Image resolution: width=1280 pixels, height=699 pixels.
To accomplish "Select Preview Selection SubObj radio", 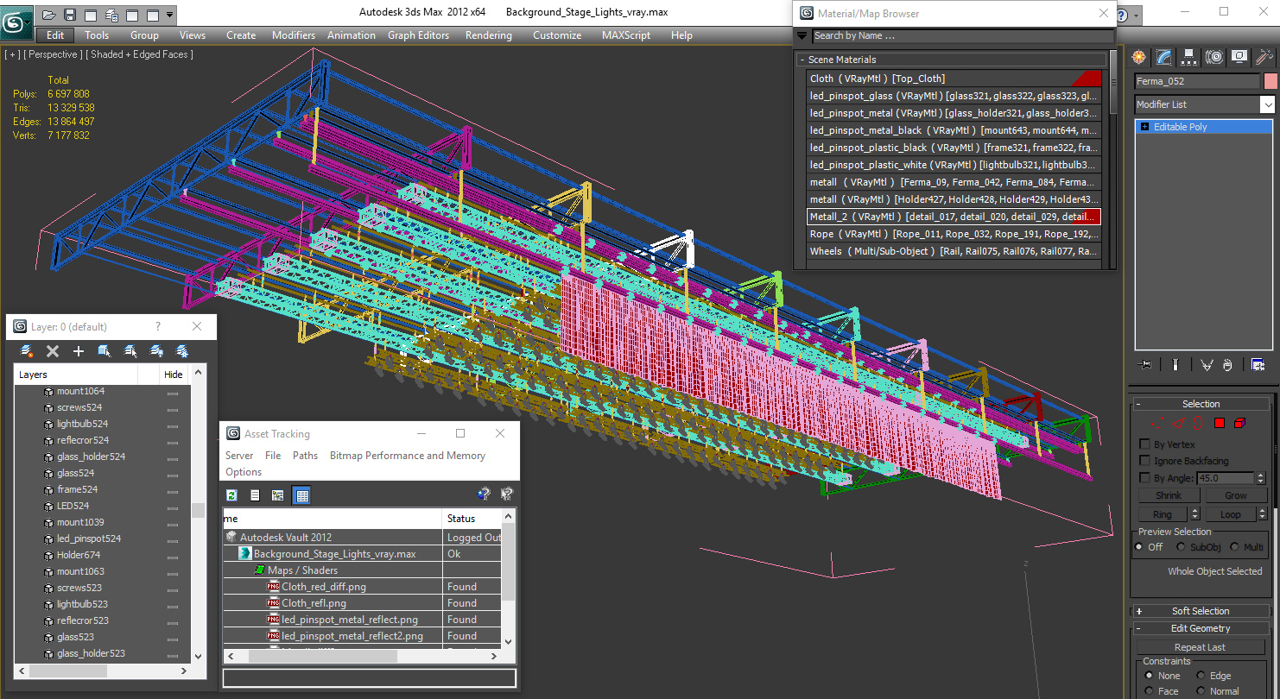I will 1181,547.
